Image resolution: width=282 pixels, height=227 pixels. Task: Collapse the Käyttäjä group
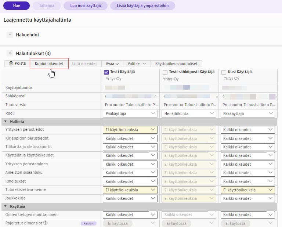click(x=6, y=206)
